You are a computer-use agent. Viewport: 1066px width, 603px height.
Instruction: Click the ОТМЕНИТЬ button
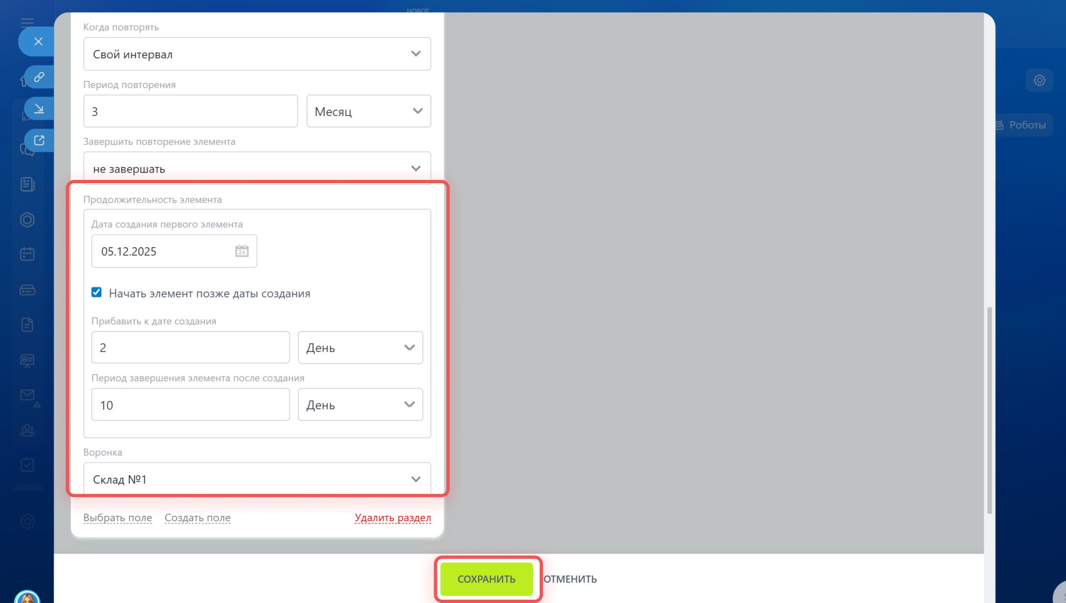click(570, 579)
